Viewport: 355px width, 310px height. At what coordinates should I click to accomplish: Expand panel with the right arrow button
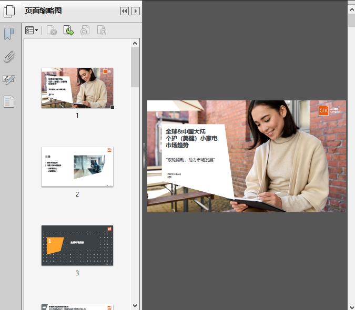[136, 11]
